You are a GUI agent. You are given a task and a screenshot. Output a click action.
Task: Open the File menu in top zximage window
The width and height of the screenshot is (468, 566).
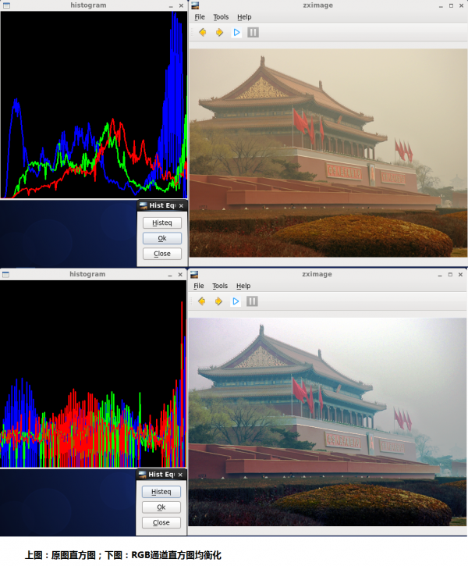click(x=200, y=17)
